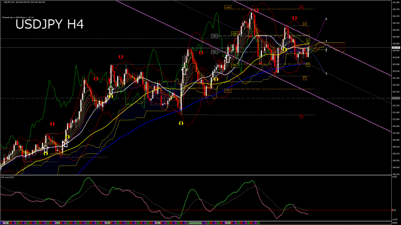
Task: Click the 10/28 date marker
Action: click(x=5, y=223)
